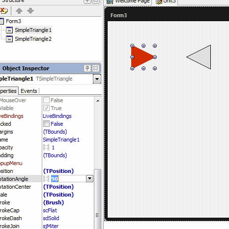229x229 pixels.
Task: Open the component selector dropdown in Object Inspector
Action: pyautogui.click(x=97, y=79)
